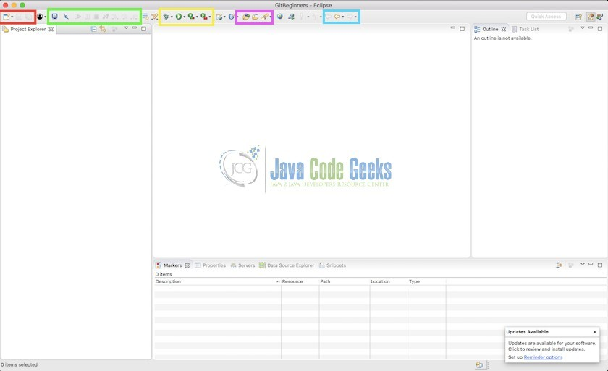Click the Forward navigation arrow
608x371 pixels.
(x=350, y=17)
